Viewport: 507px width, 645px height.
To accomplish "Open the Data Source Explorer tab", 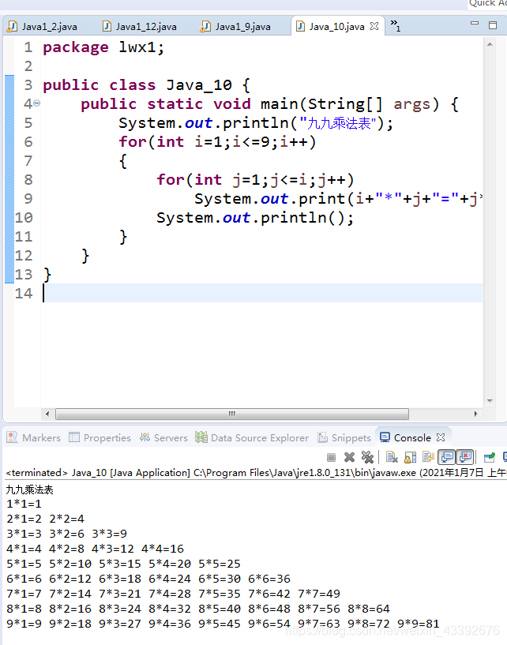I will (252, 437).
